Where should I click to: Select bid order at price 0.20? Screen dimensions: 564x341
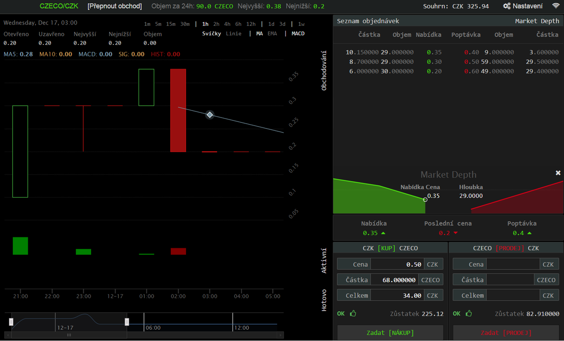pos(434,71)
